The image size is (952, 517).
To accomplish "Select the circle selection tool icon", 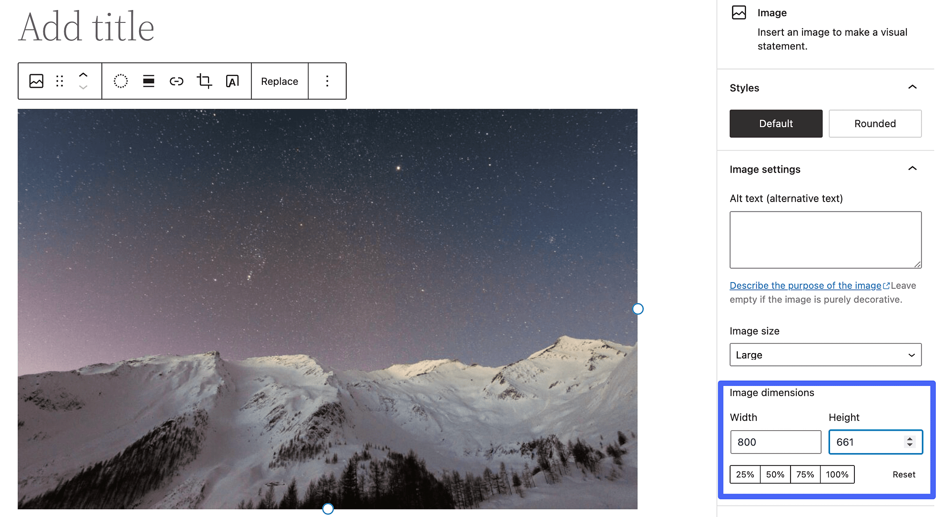I will [121, 81].
